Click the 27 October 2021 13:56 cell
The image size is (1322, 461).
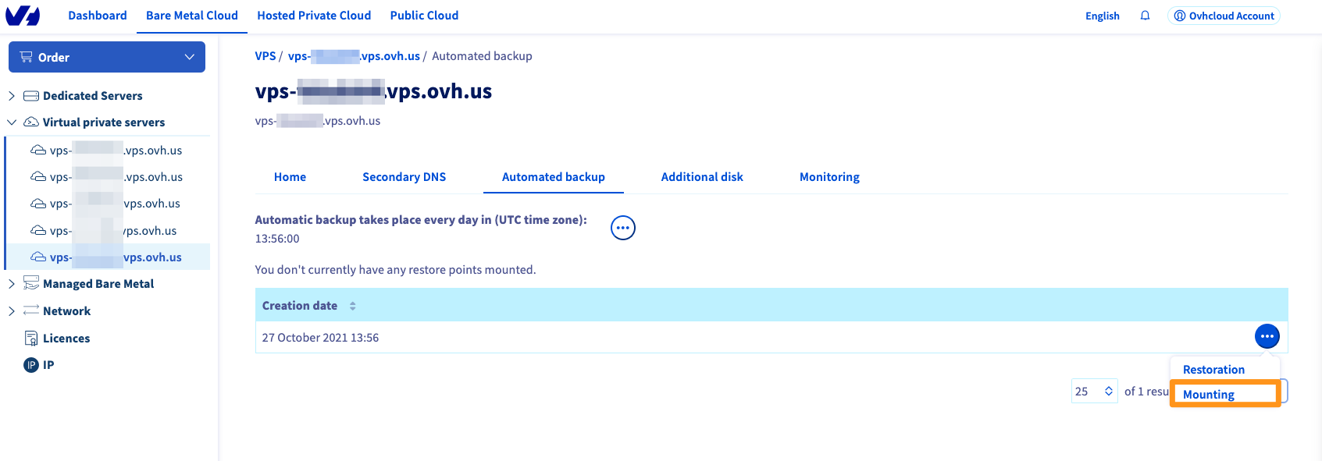coord(320,338)
